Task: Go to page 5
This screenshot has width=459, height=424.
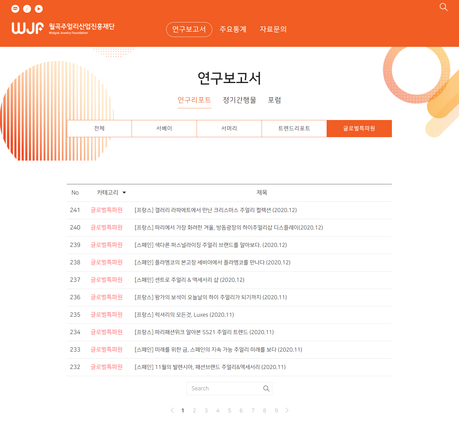Action: 229,410
